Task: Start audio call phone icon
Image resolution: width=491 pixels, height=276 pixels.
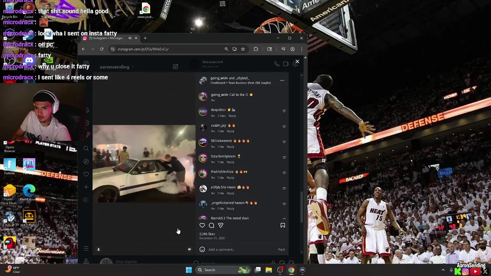Action: click(277, 64)
